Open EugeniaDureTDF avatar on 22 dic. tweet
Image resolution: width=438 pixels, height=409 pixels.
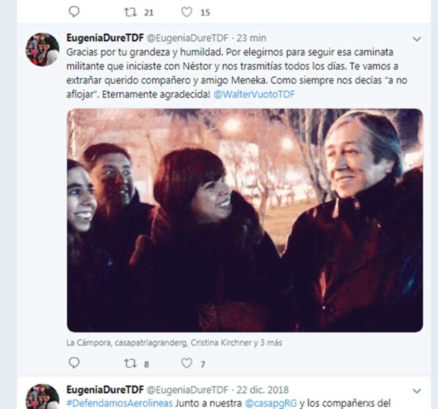pyautogui.click(x=42, y=397)
